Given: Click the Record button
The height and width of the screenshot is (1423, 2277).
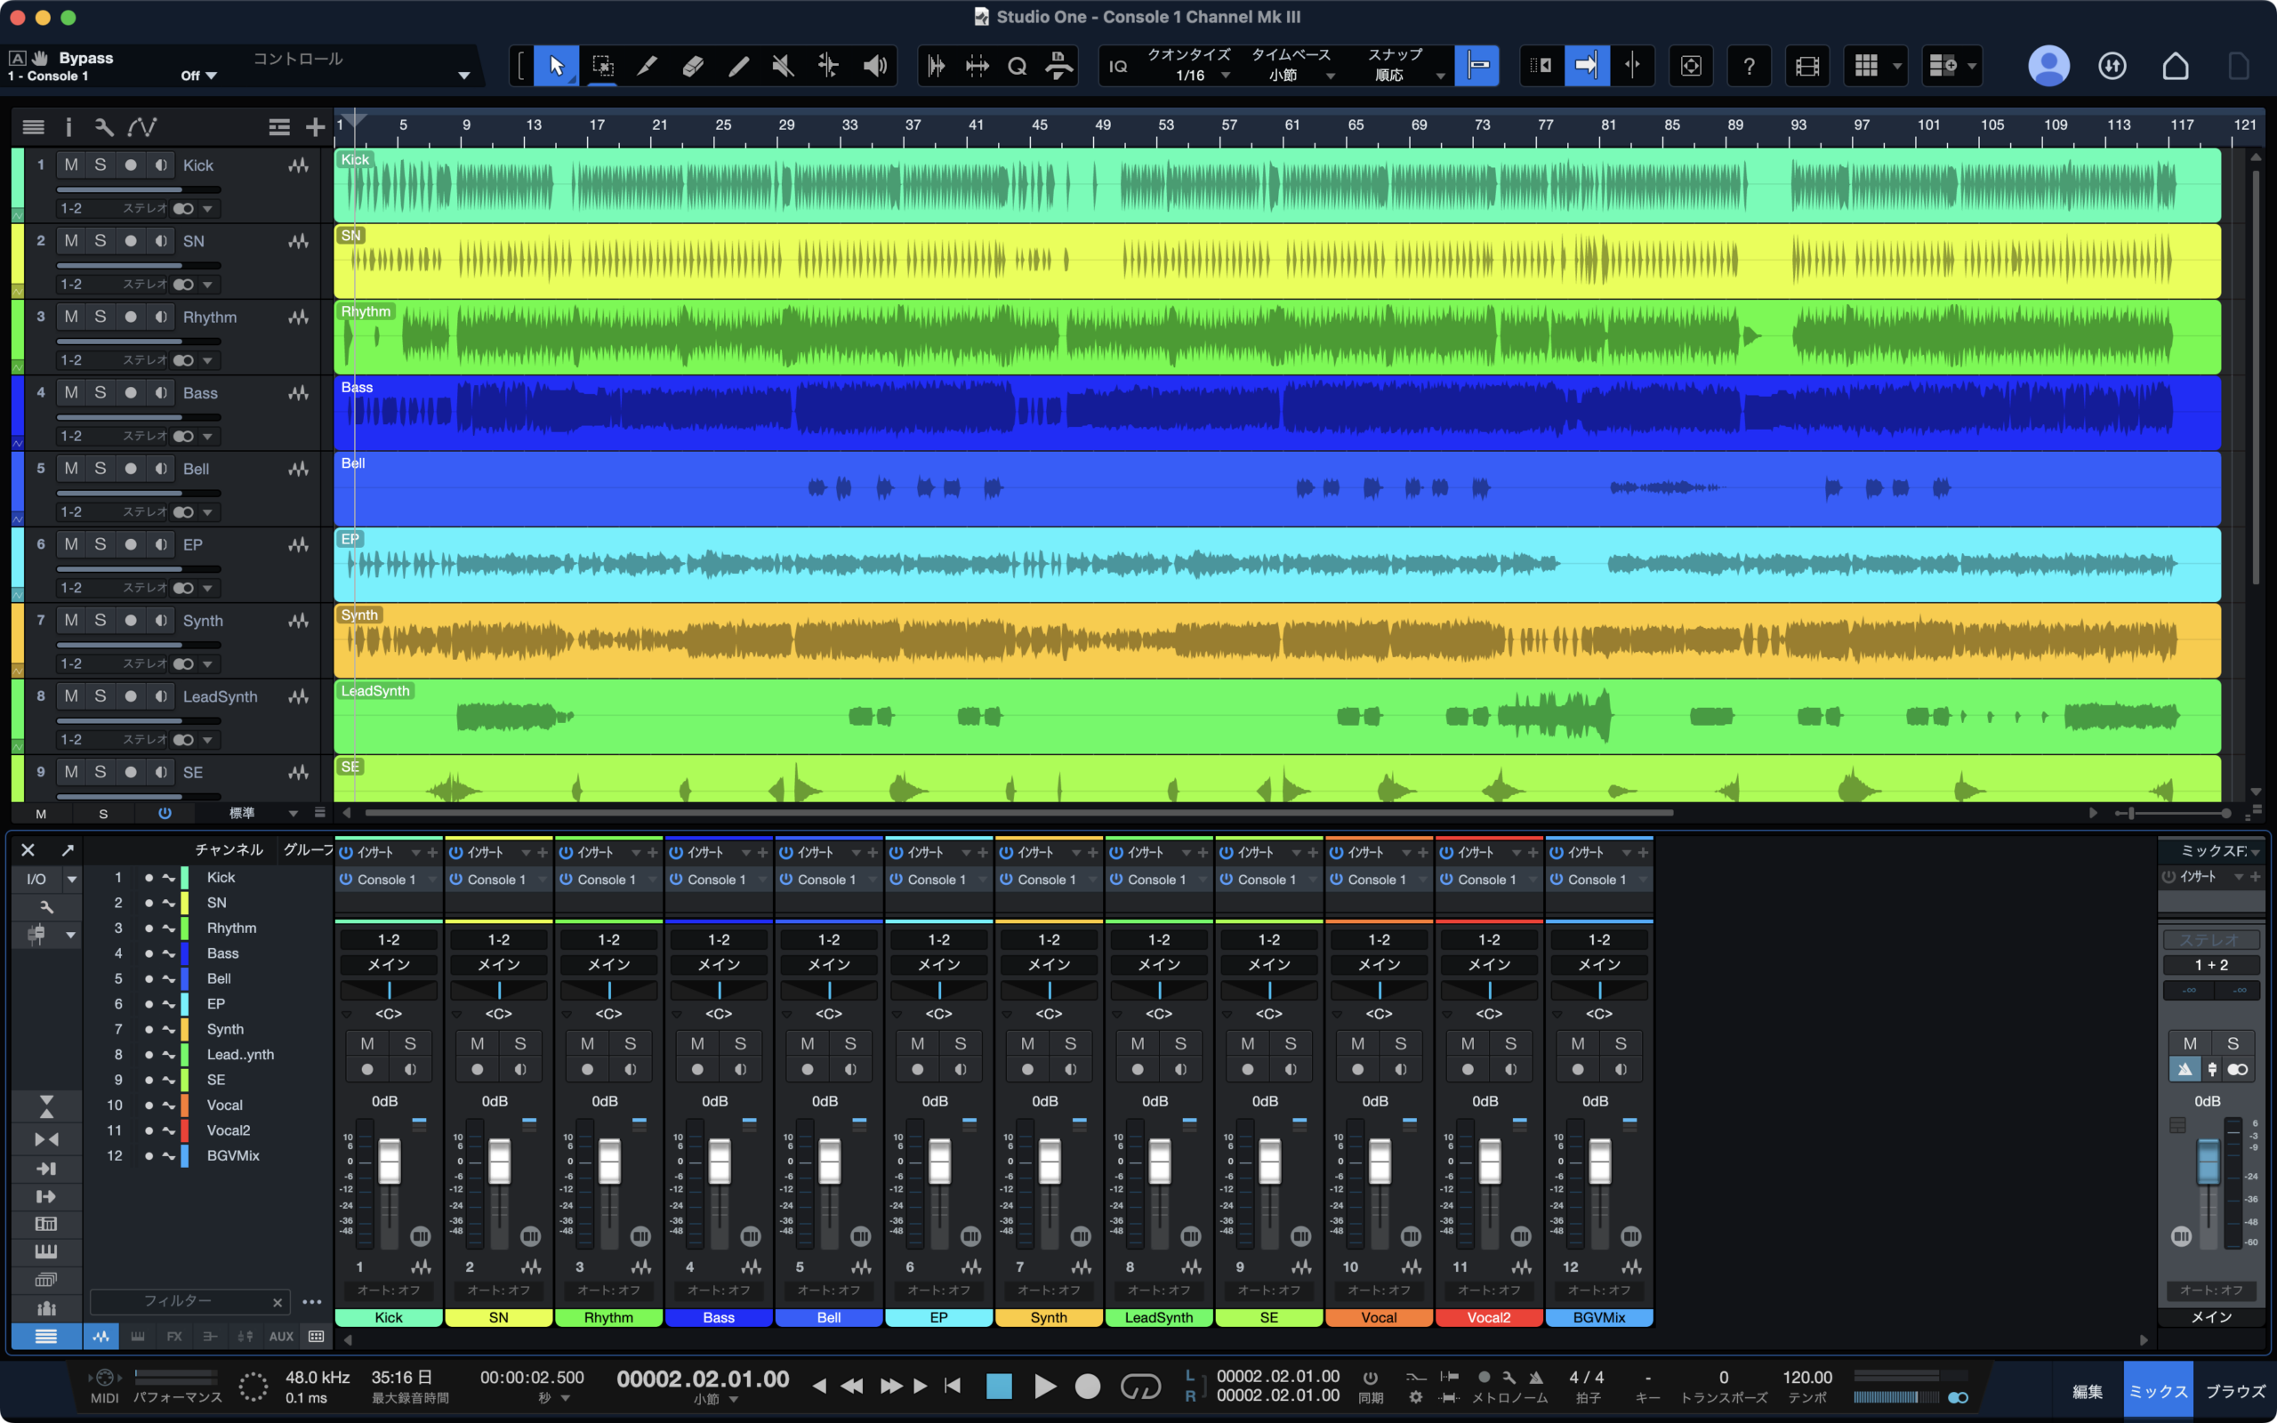Looking at the screenshot, I should 1088,1387.
